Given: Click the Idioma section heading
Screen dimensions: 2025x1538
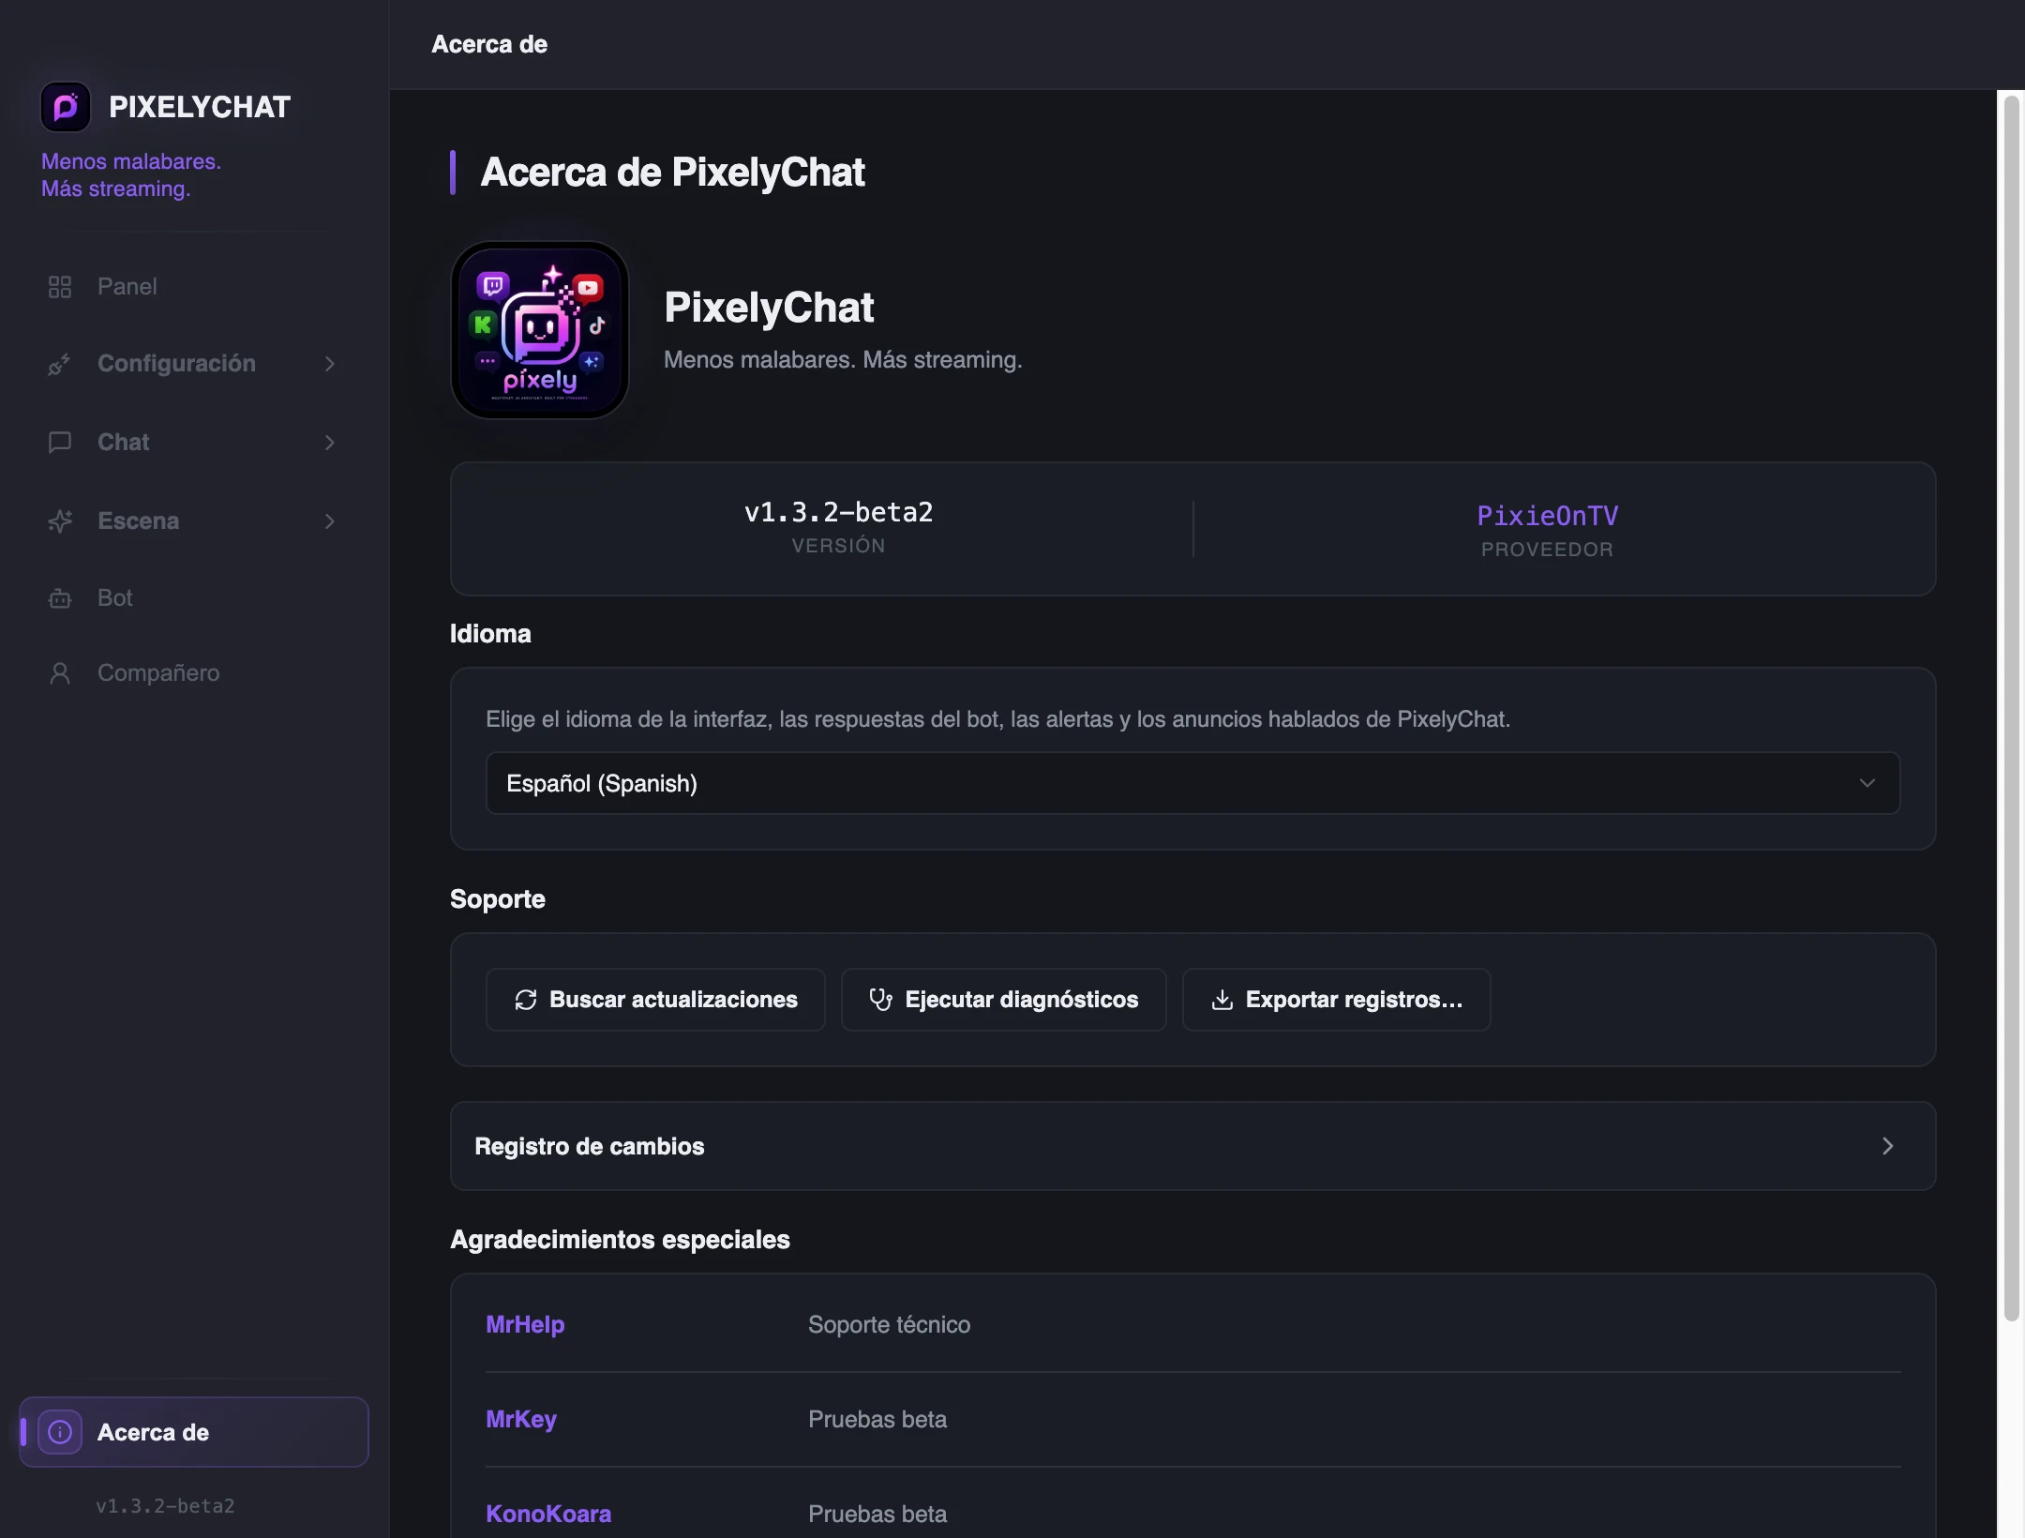Looking at the screenshot, I should (490, 634).
